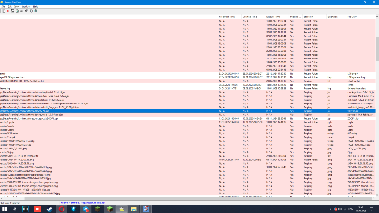379x213 pixels.
Task: Sort by Created Time column header
Action: click(x=253, y=17)
